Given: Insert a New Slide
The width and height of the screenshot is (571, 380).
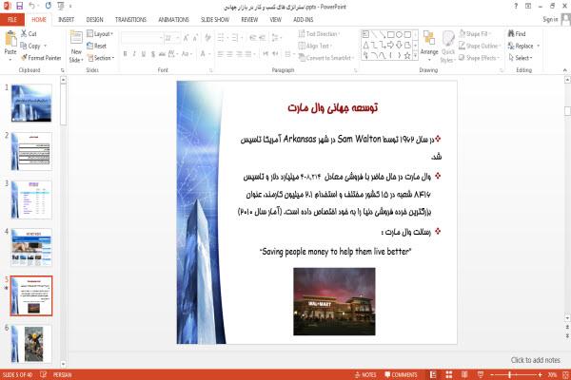Looking at the screenshot, I should click(76, 47).
